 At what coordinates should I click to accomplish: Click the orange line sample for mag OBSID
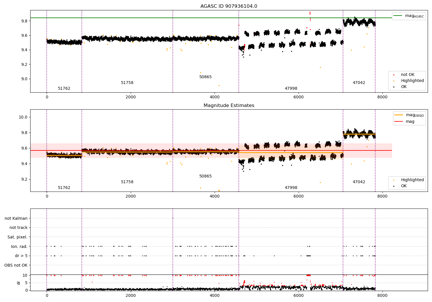point(399,115)
